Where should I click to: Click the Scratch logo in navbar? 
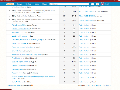pyautogui.click(x=10, y=4)
